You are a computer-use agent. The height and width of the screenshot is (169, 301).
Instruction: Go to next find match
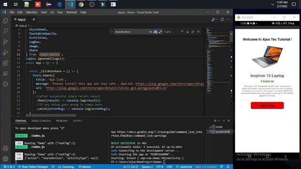(188, 32)
